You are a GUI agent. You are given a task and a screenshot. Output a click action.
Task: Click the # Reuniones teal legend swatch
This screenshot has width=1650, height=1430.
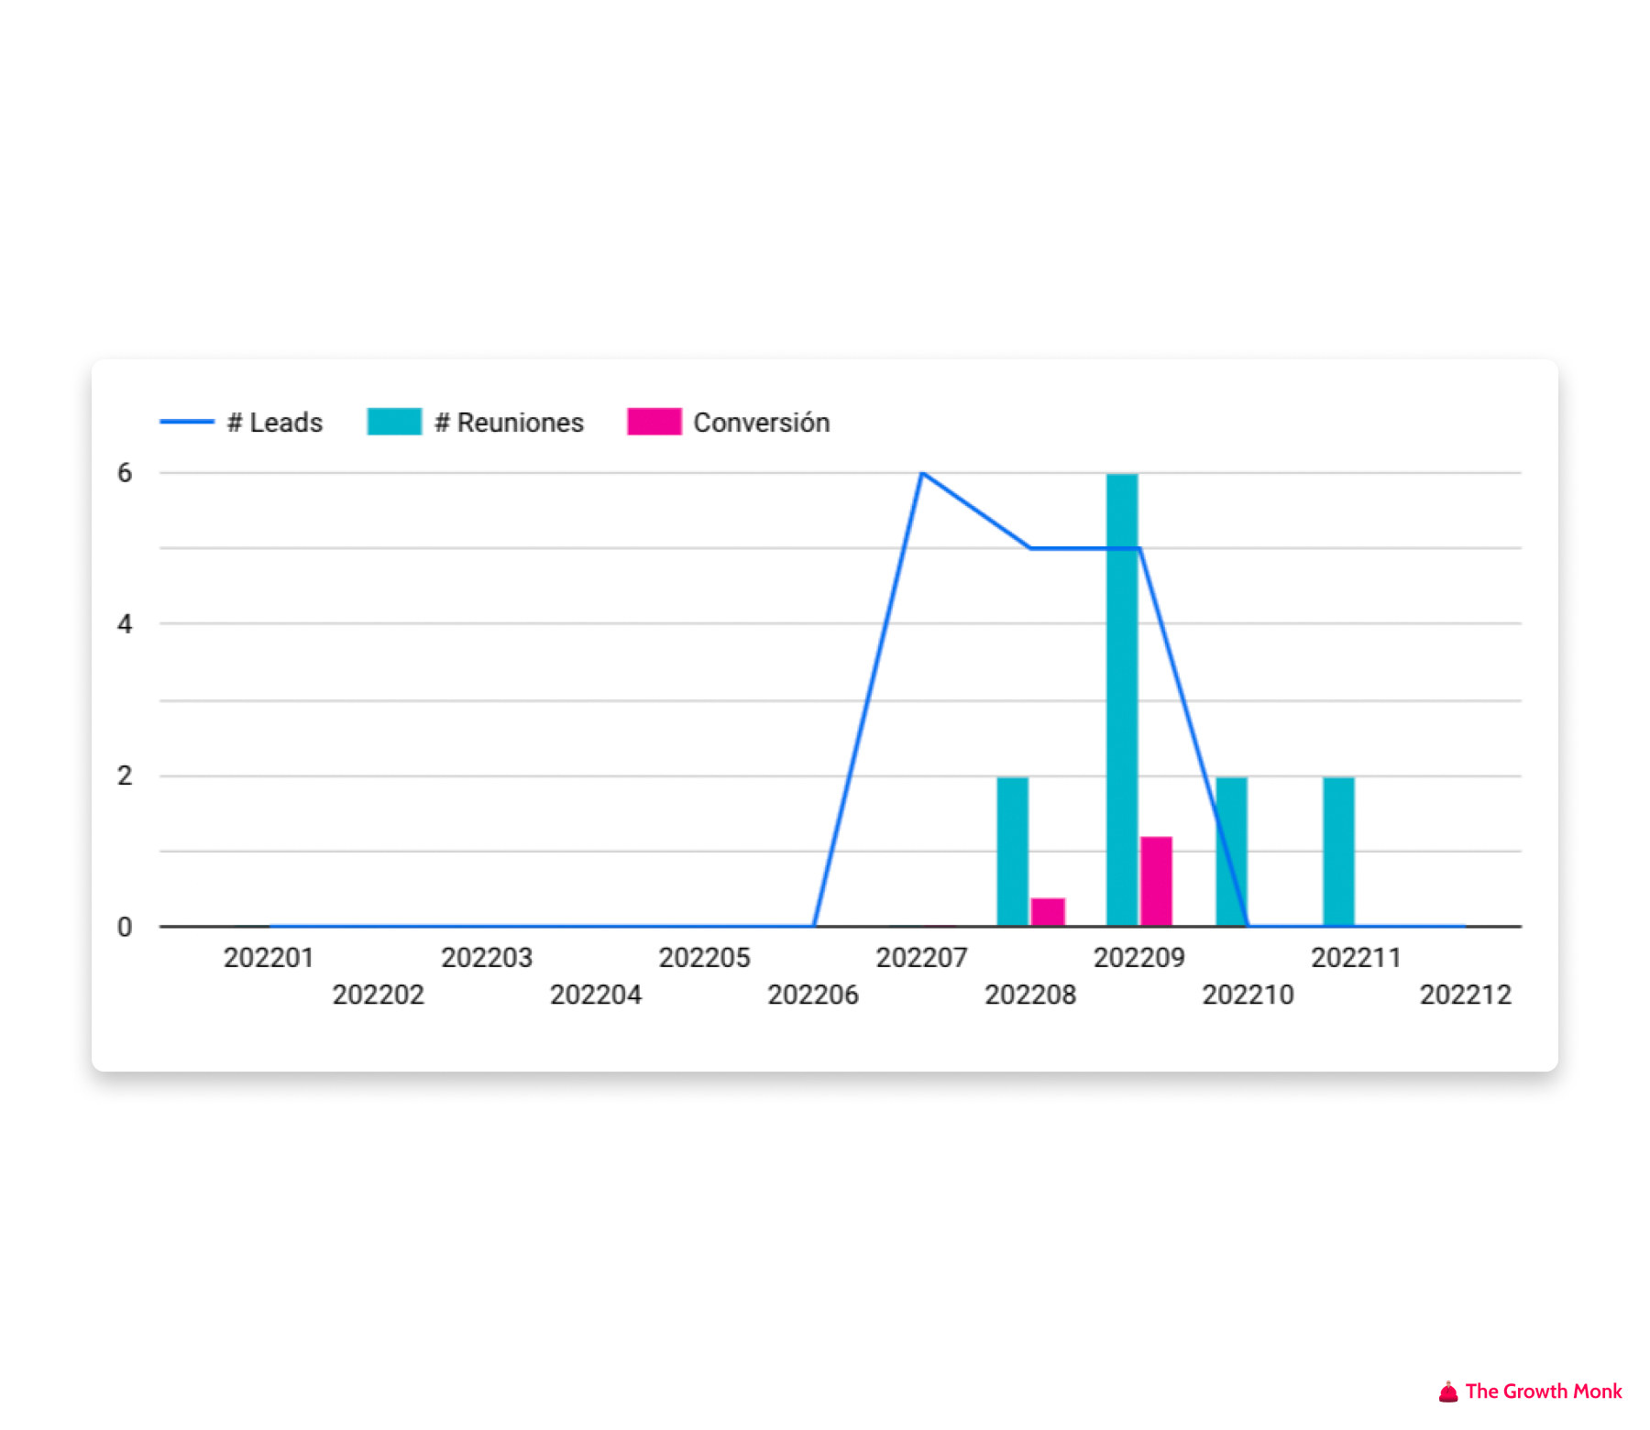click(394, 422)
